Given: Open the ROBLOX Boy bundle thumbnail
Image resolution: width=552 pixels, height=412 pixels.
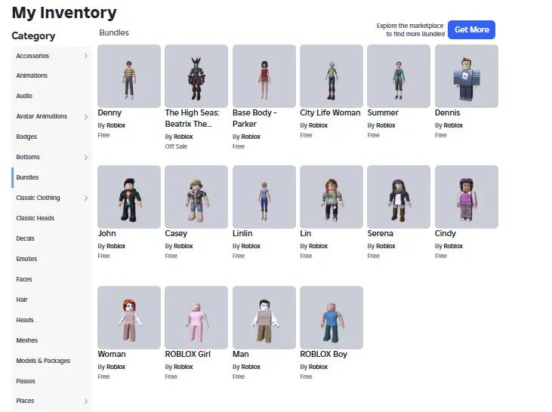Looking at the screenshot, I should 332,318.
